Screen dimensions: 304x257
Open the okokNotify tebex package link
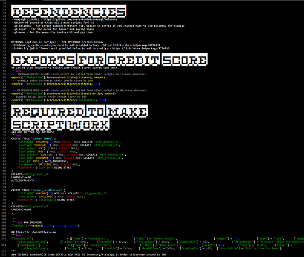pos(141,48)
